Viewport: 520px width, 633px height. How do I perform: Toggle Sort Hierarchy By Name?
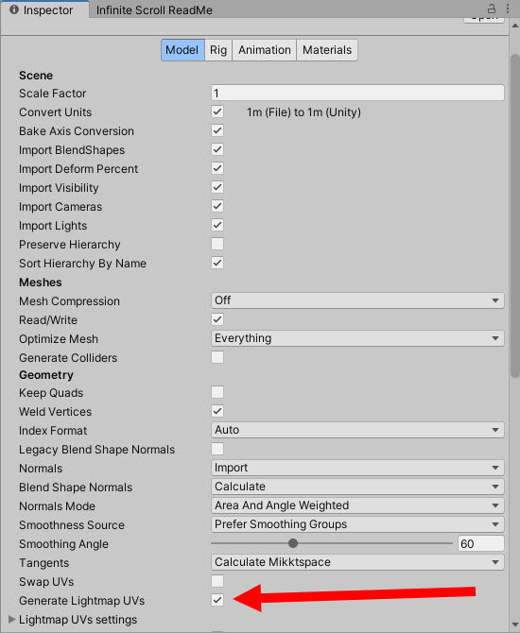point(217,264)
